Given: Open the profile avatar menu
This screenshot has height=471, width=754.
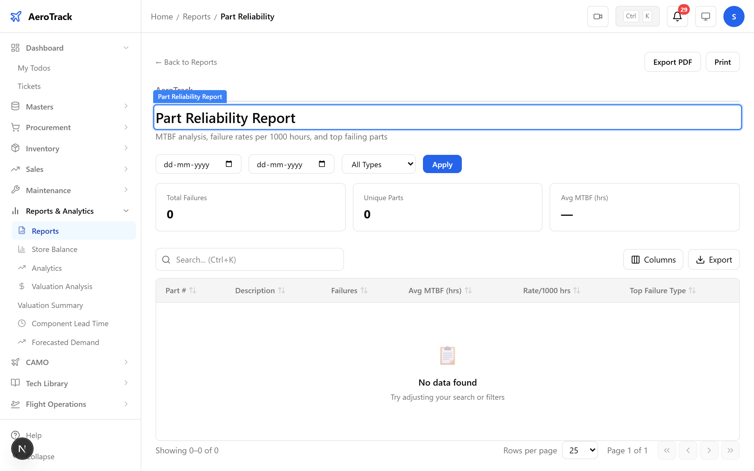Looking at the screenshot, I should click(x=734, y=16).
